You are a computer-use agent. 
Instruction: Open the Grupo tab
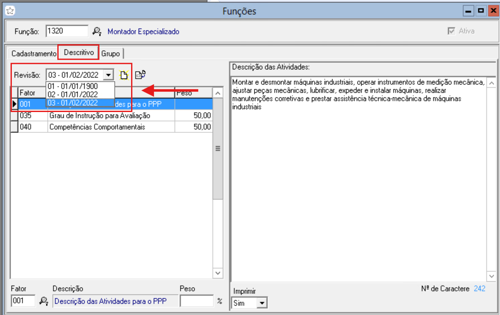110,54
